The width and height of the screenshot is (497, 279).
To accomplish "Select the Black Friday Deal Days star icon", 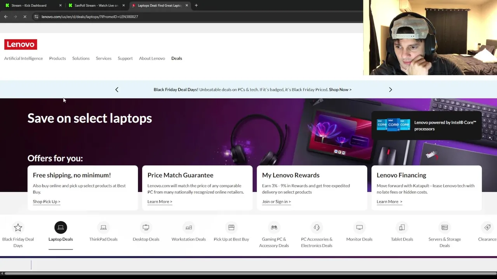I will [x=18, y=227].
